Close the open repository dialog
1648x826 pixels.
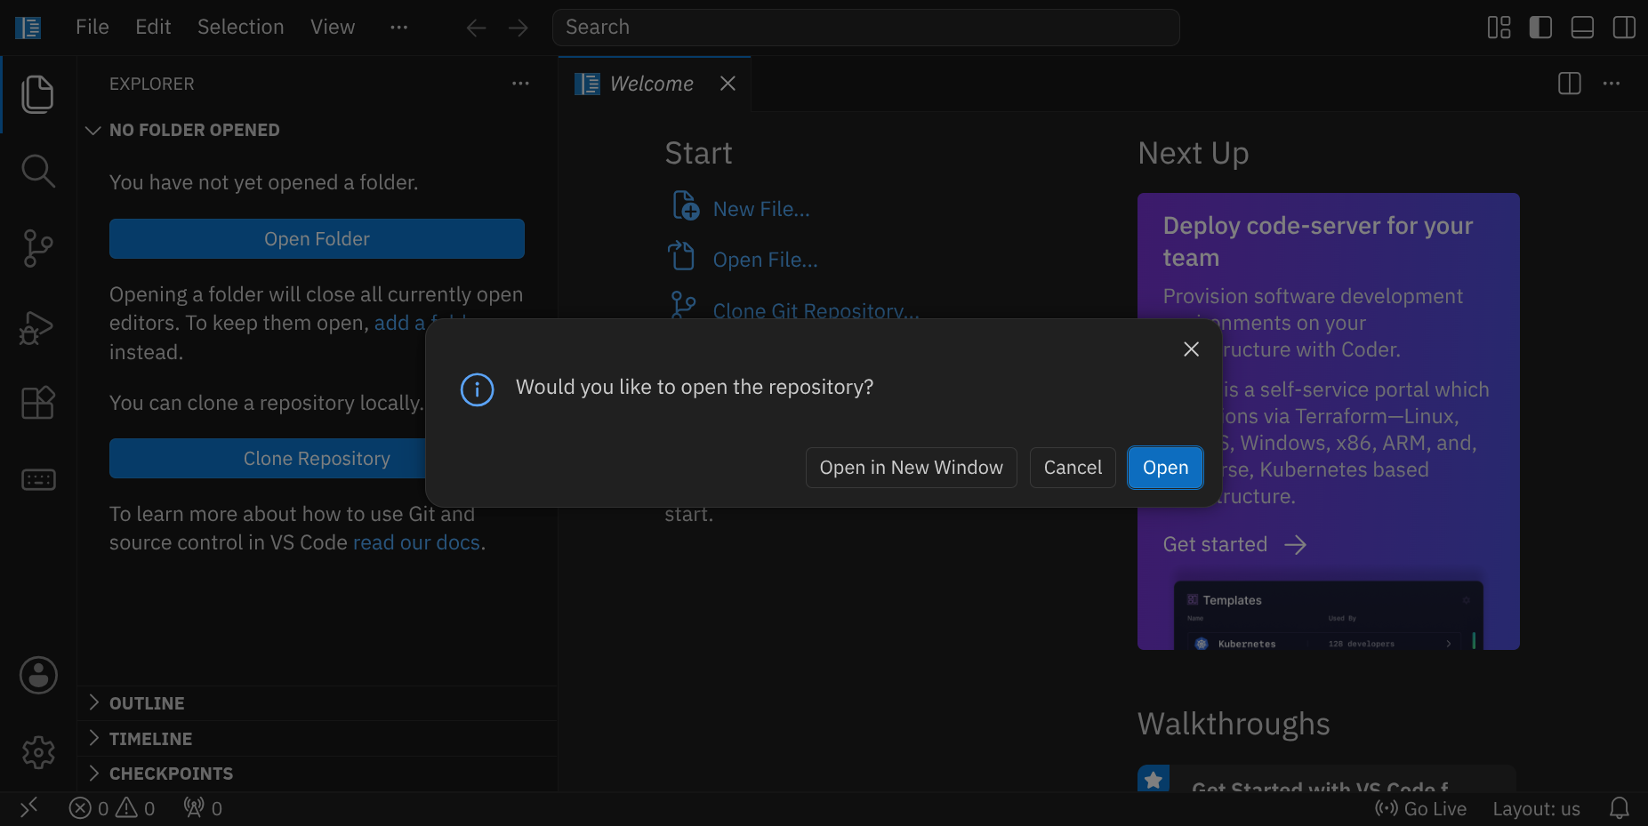point(1192,349)
